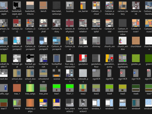
Task: Open the busstop texture file
Action: click(x=70, y=5)
